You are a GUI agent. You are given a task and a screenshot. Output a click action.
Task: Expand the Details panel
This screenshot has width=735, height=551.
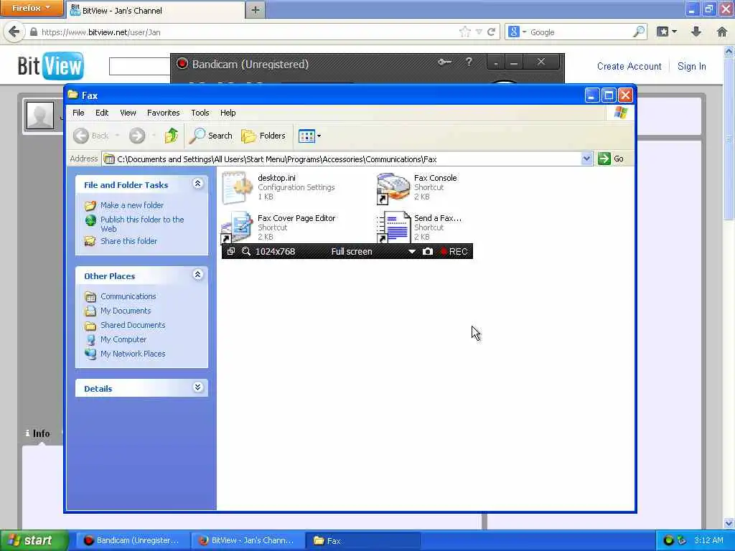pyautogui.click(x=198, y=387)
